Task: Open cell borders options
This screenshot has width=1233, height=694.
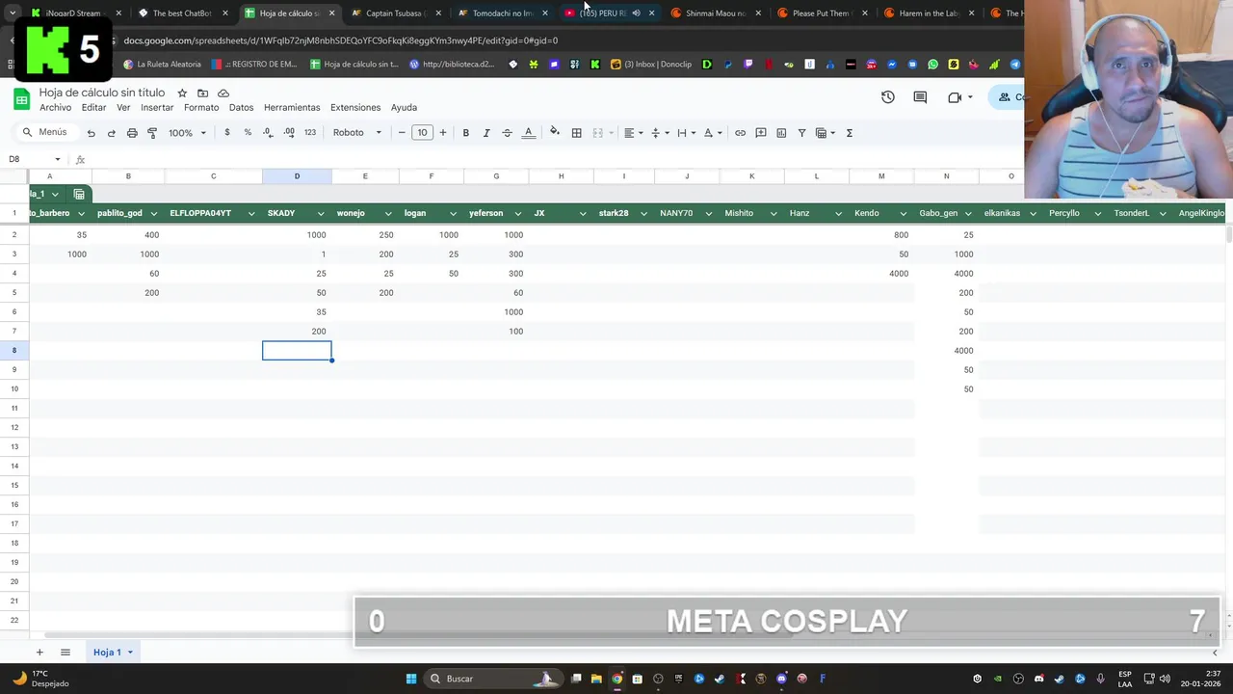Action: [576, 133]
